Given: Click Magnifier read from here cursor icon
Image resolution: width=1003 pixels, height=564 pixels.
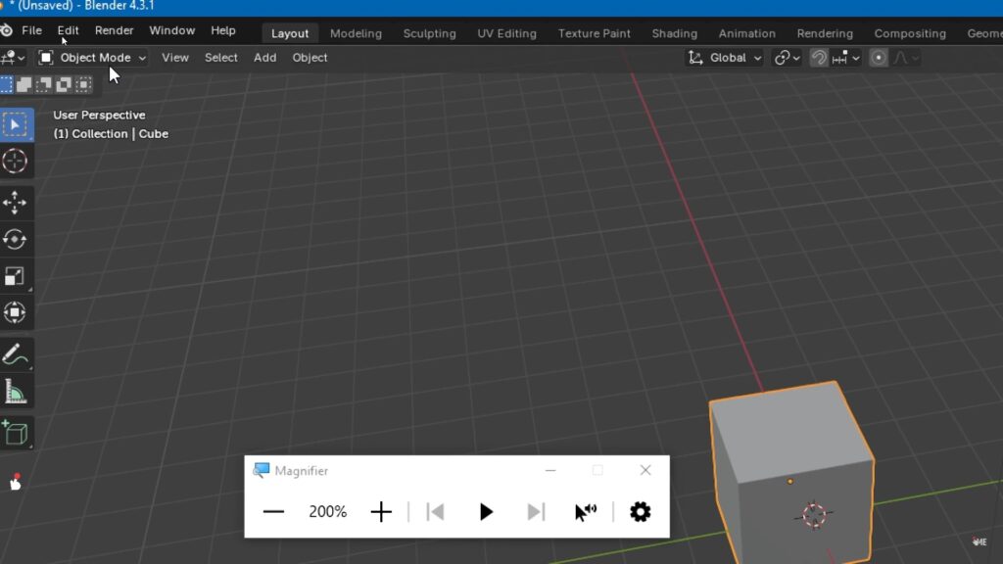Looking at the screenshot, I should click(586, 511).
